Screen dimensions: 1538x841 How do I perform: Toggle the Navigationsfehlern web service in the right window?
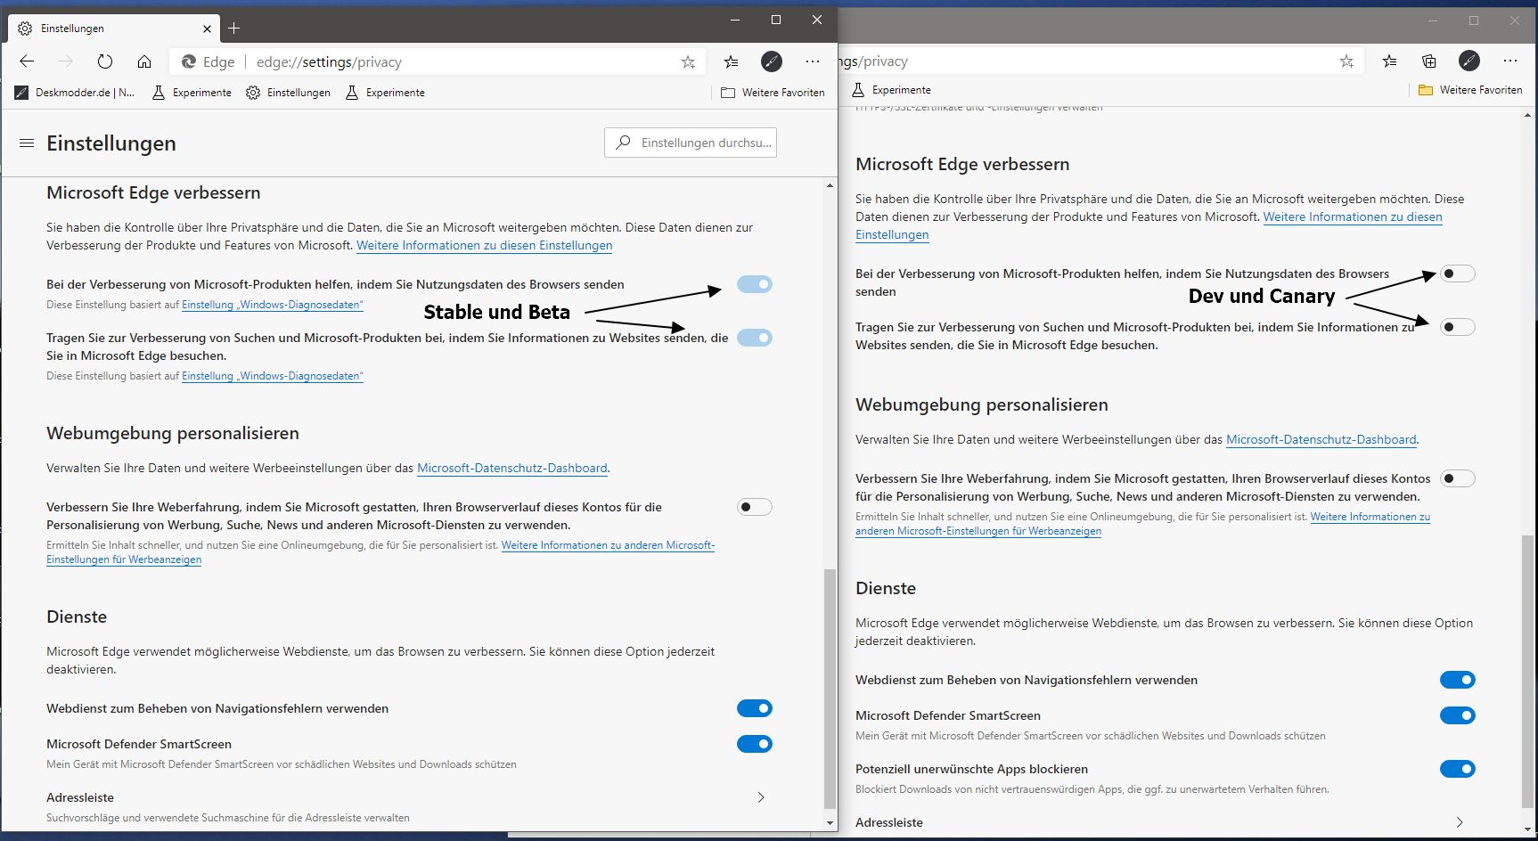(x=1458, y=680)
